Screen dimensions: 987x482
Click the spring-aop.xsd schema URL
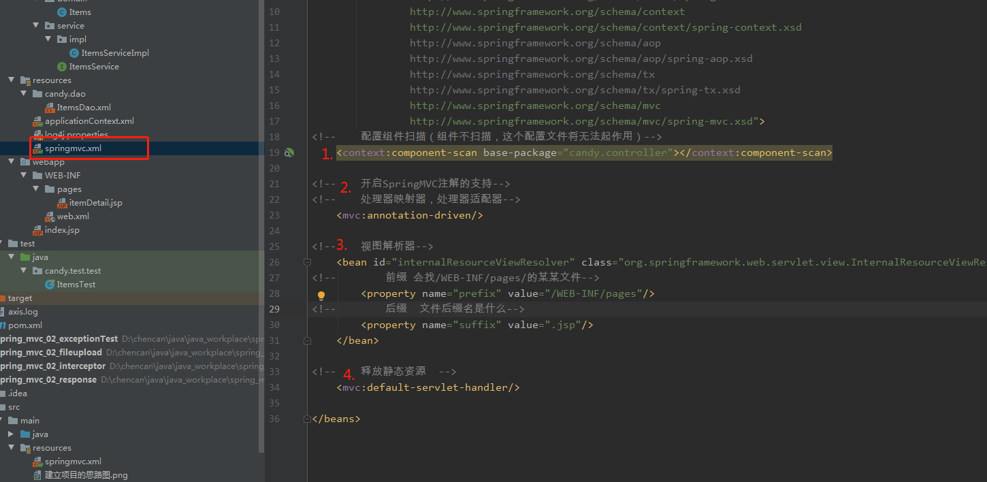coord(581,59)
